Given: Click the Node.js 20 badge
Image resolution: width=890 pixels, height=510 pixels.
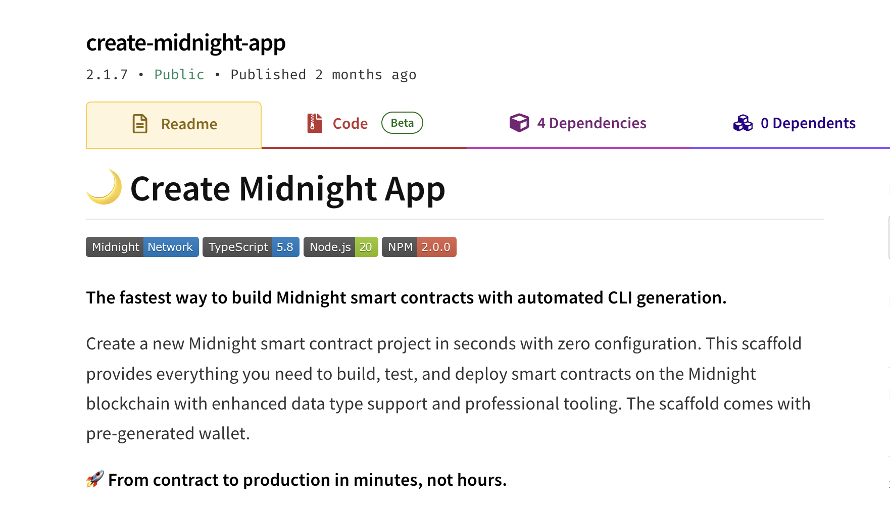Looking at the screenshot, I should 340,247.
